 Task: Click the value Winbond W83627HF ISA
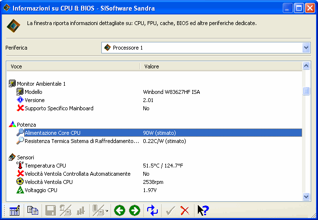pos(171,92)
